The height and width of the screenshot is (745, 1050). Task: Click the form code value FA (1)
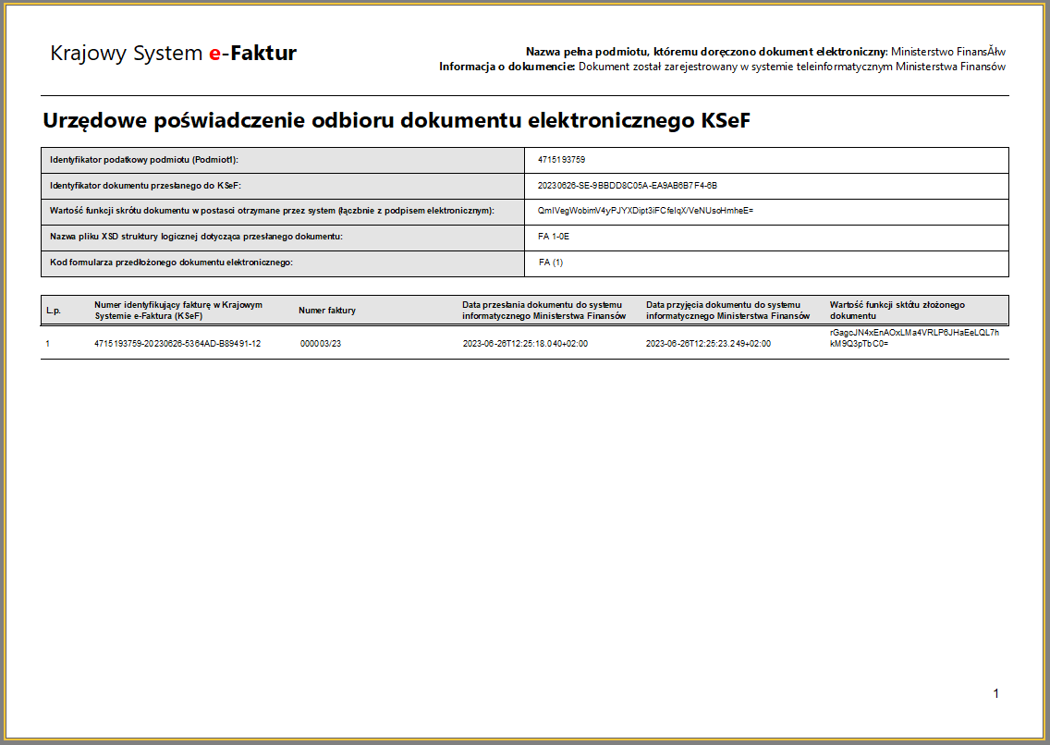[x=551, y=263]
